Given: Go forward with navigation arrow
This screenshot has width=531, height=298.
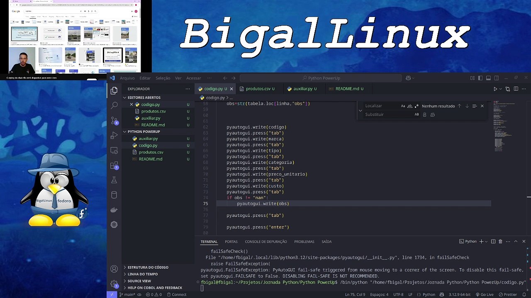Looking at the screenshot, I should tap(234, 78).
